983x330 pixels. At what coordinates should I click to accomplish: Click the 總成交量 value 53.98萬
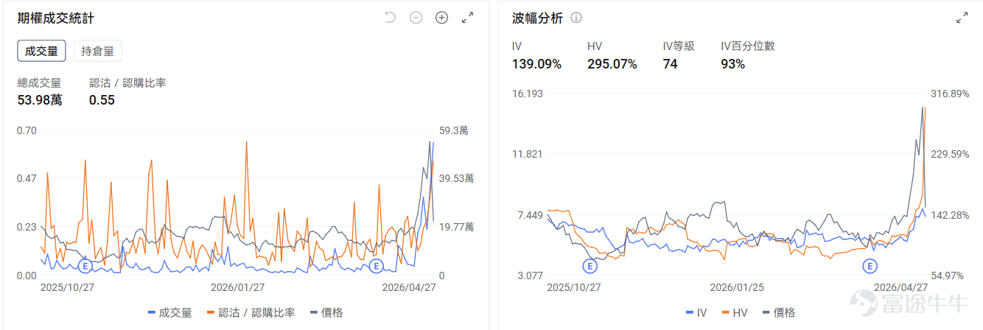(40, 100)
